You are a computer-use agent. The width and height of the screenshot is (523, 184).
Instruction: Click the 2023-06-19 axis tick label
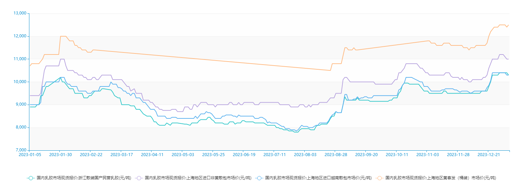click(244, 155)
